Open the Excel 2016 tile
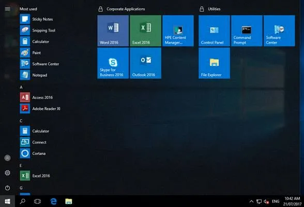 (x=146, y=31)
